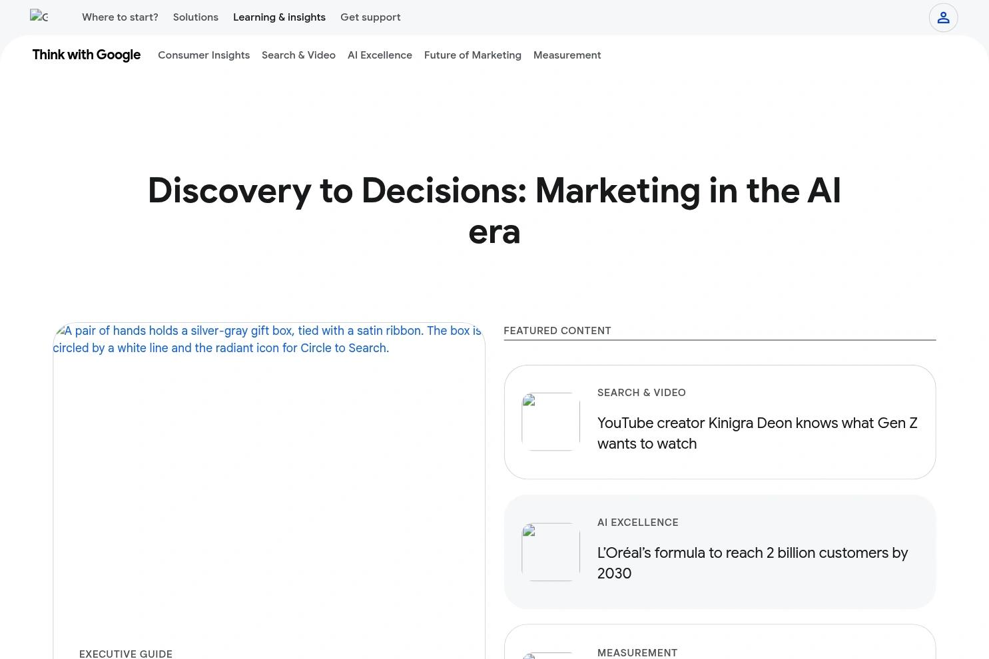Click the user account profile icon

coord(943,18)
